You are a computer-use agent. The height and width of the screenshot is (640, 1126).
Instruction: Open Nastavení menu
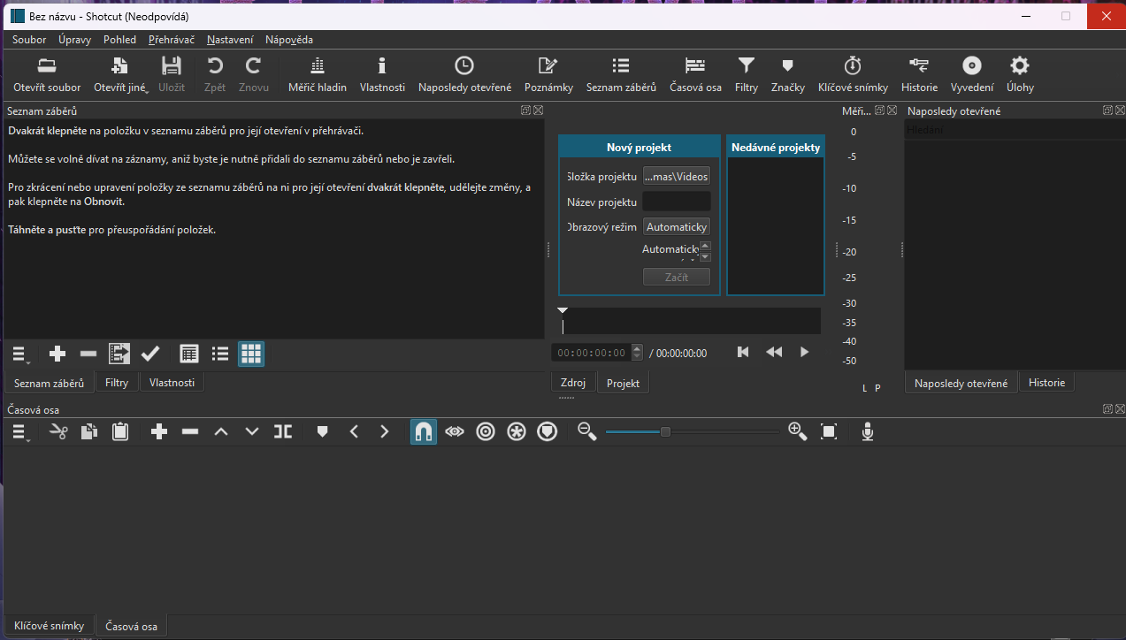230,40
